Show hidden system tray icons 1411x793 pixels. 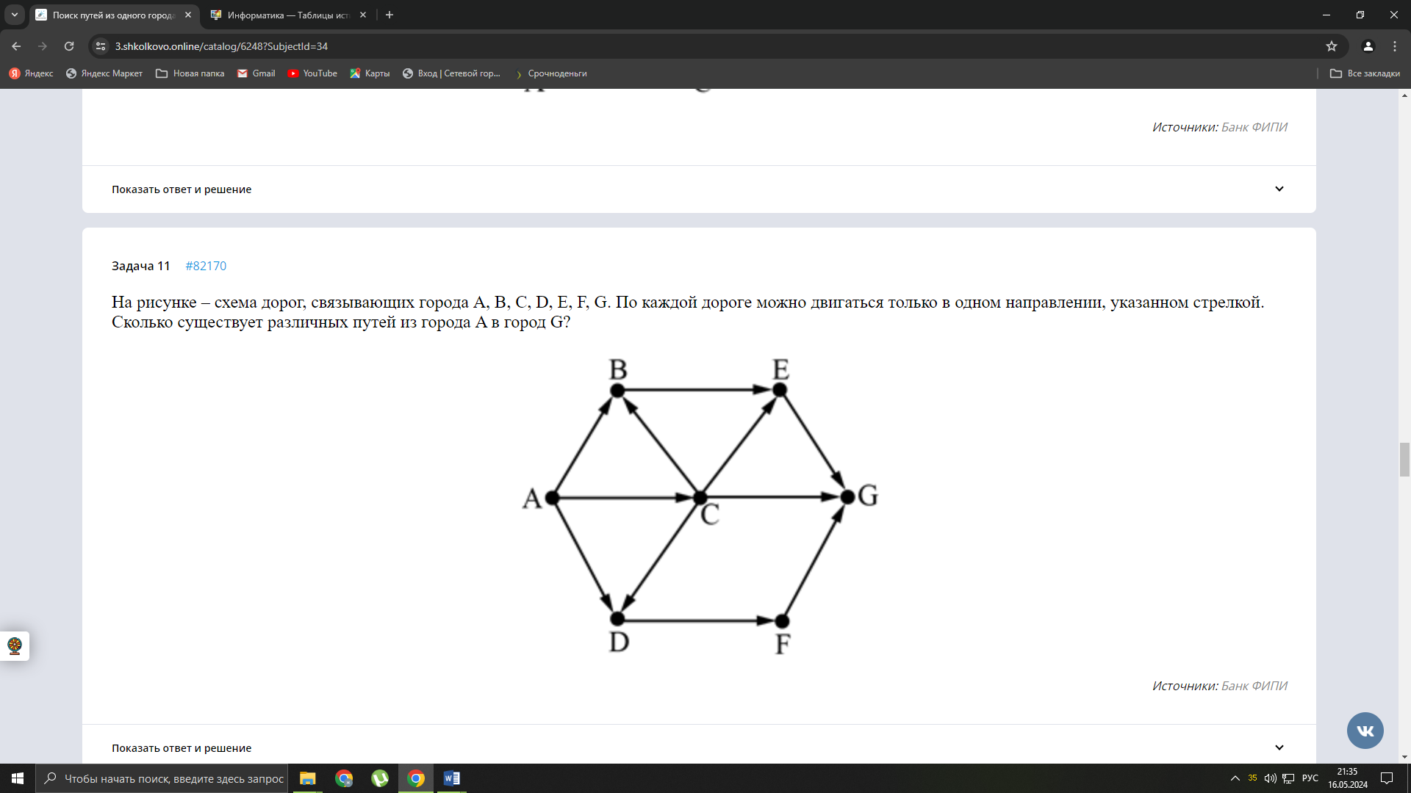click(1235, 778)
